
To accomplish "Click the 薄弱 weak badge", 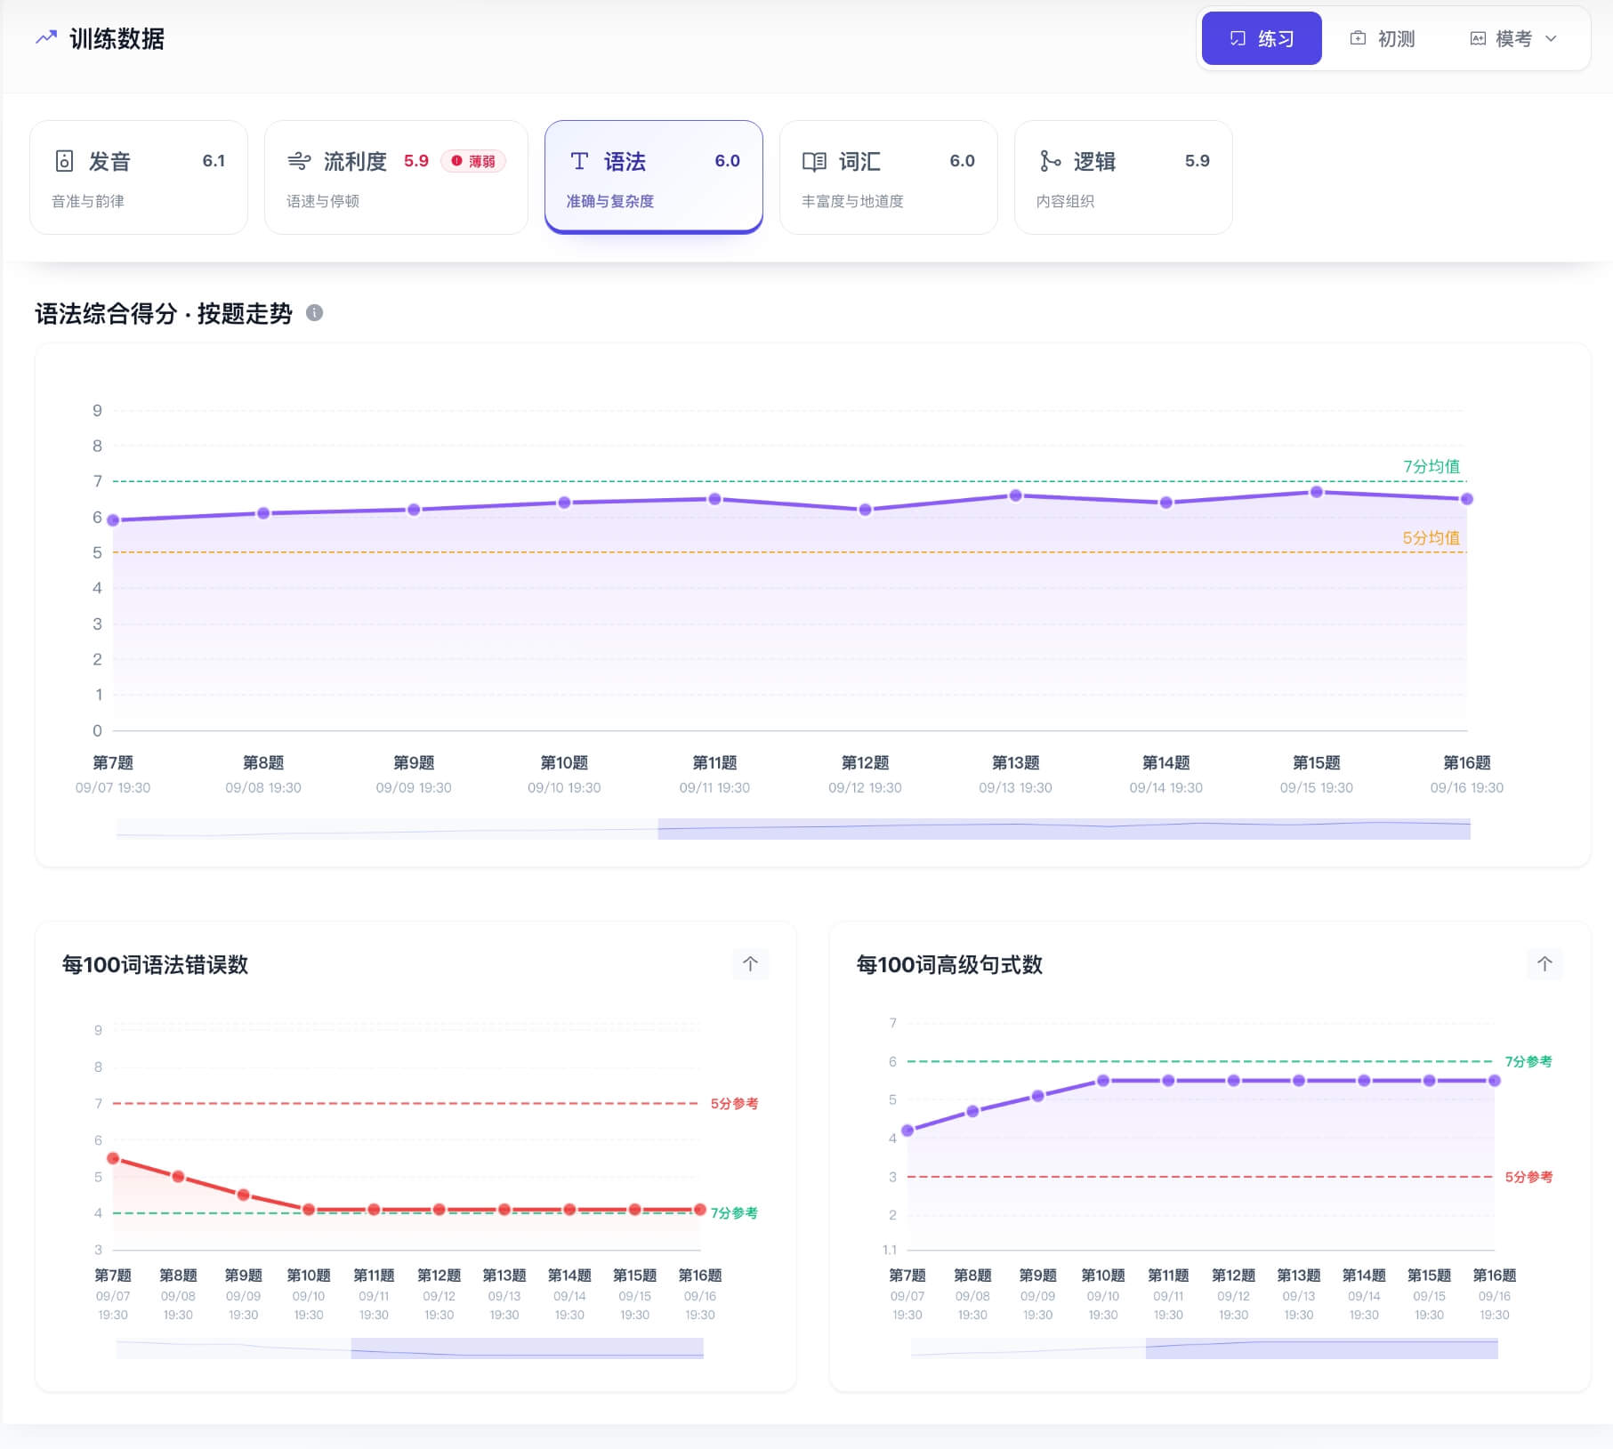I will 473,161.
